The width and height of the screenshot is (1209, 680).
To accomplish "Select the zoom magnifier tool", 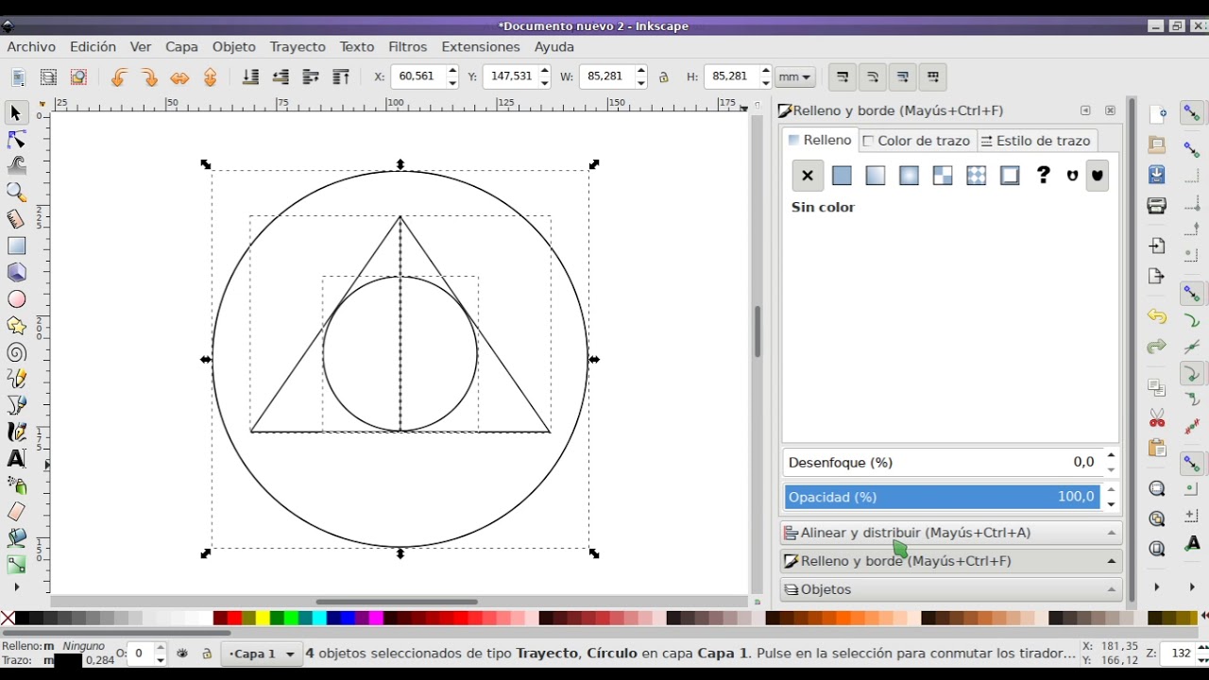I will pos(16,193).
